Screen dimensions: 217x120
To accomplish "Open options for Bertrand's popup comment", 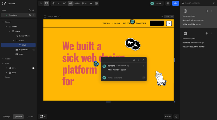I will pyautogui.click(x=143, y=66).
